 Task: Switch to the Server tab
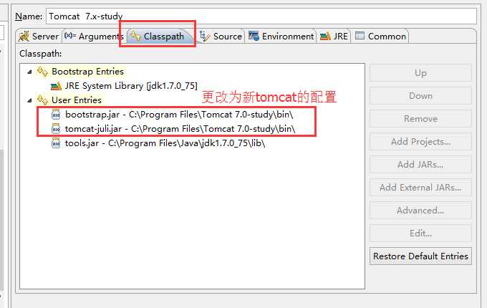(x=39, y=37)
